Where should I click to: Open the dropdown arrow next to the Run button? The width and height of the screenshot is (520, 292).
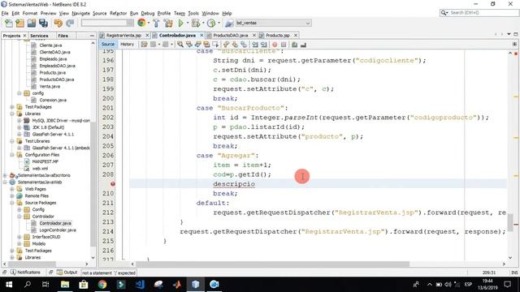pos(188,23)
